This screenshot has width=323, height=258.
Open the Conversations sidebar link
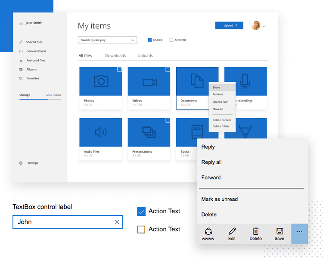(x=36, y=51)
